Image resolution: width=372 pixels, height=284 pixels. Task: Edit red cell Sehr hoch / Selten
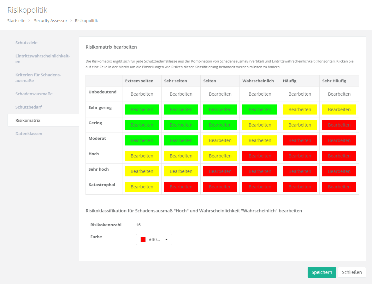click(x=220, y=171)
